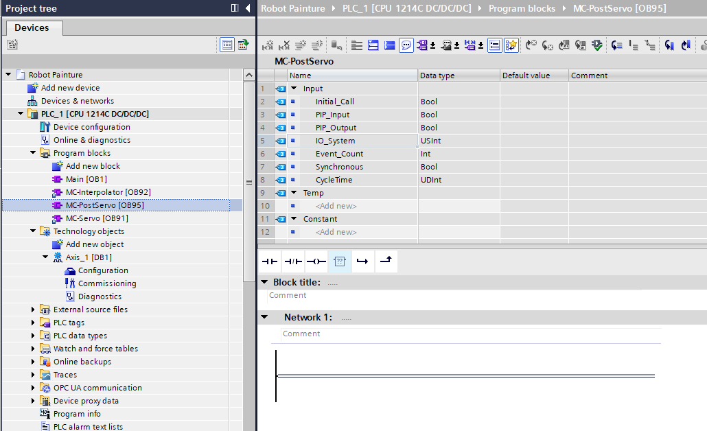Click the project tree scroll-up arrow
The width and height of the screenshot is (707, 431).
pos(248,74)
